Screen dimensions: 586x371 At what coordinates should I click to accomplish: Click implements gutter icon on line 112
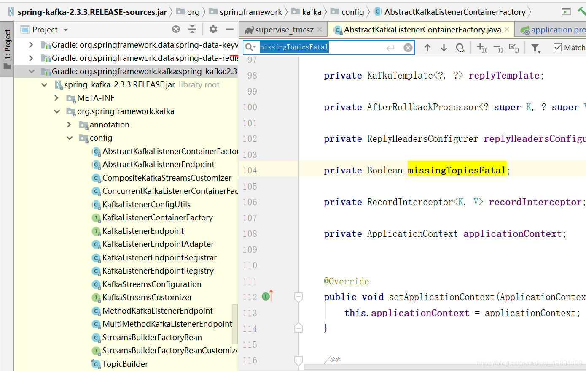tap(268, 296)
